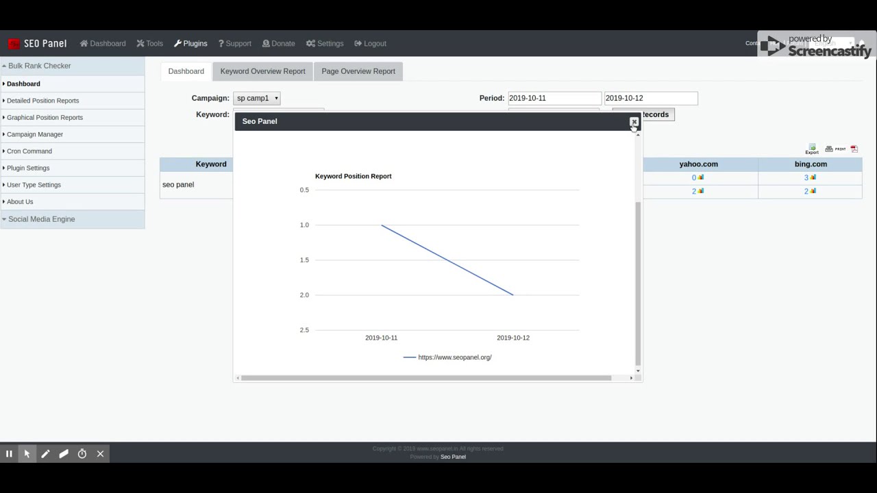Screen dimensions: 877x493
Task: Click the Seo Panel footer link
Action: (453, 457)
